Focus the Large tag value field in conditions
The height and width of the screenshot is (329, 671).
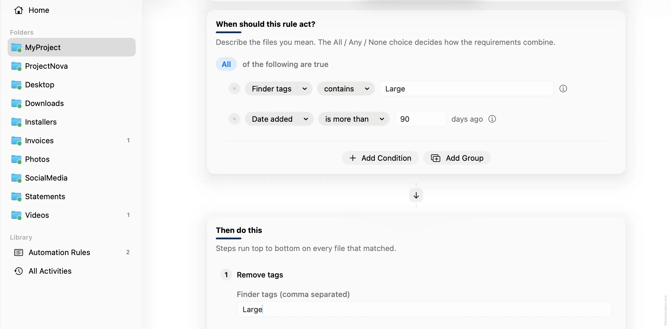(x=467, y=89)
